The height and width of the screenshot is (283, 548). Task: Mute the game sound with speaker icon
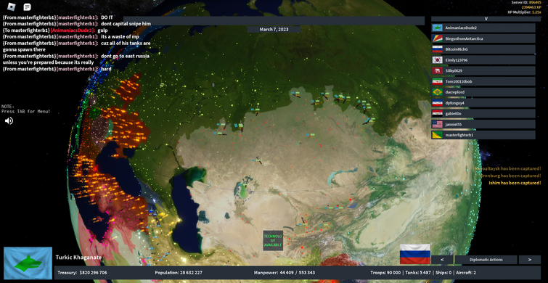click(9, 121)
